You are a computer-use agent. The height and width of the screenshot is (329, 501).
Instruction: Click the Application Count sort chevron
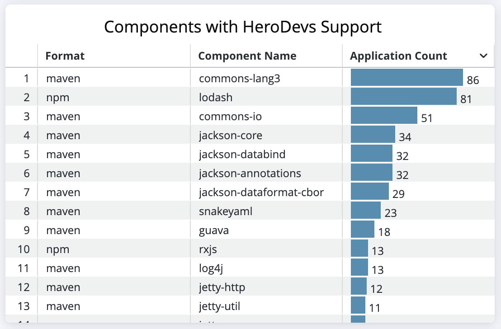pyautogui.click(x=483, y=56)
